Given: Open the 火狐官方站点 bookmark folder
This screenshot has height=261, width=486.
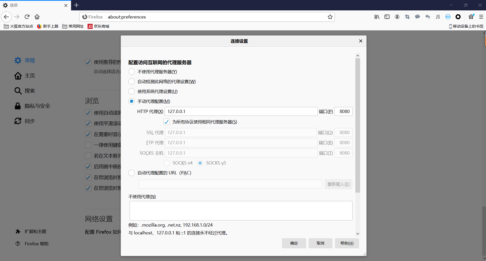Looking at the screenshot, I should click(x=19, y=26).
